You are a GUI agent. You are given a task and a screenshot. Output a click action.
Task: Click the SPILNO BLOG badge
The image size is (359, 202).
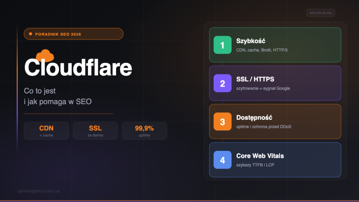pyautogui.click(x=320, y=13)
